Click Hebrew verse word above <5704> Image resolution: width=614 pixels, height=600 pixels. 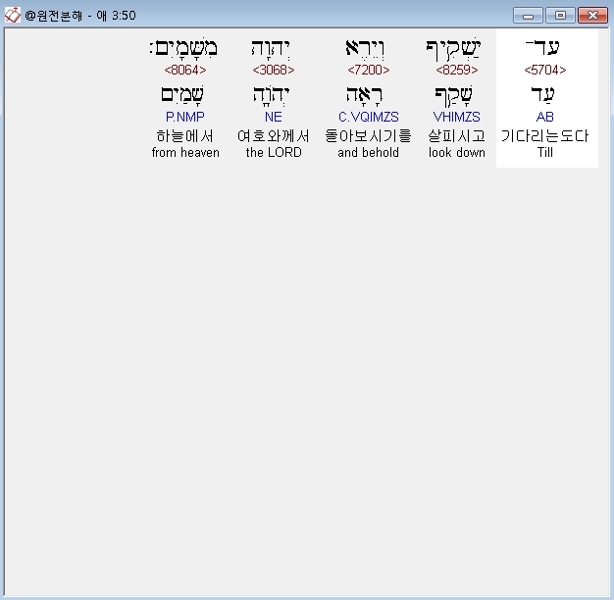click(542, 48)
